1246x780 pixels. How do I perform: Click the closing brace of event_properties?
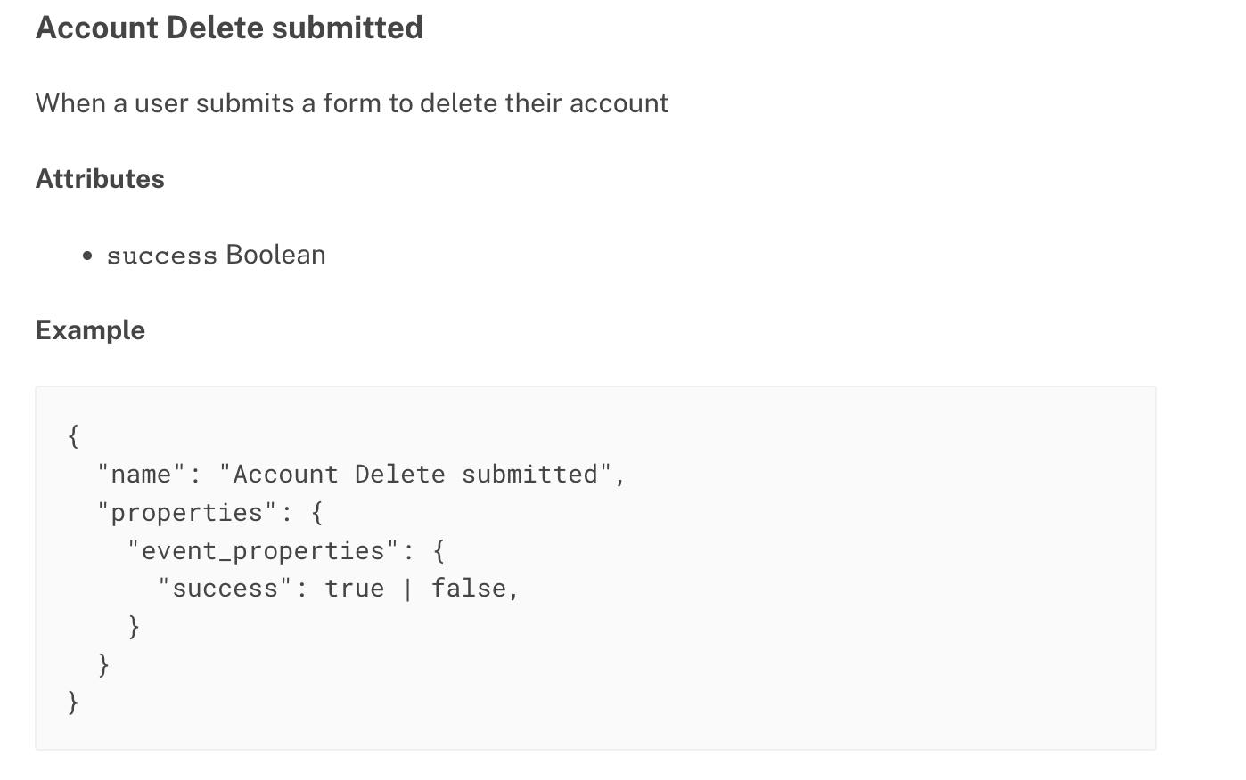[x=134, y=627]
